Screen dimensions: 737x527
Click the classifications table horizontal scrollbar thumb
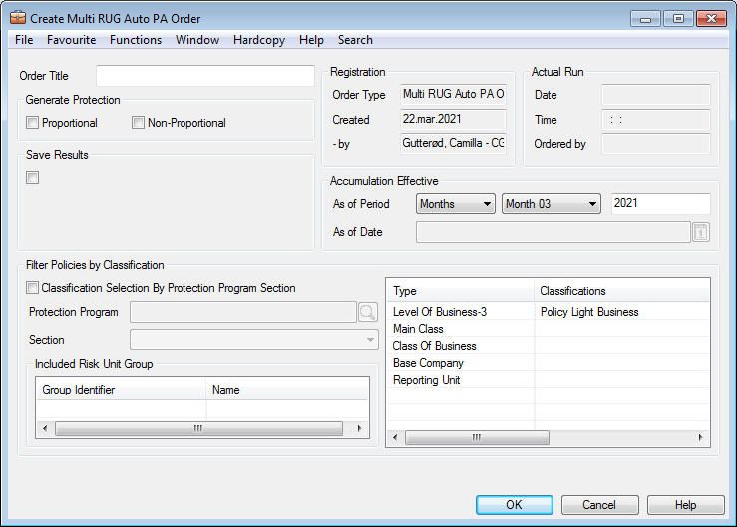point(477,437)
